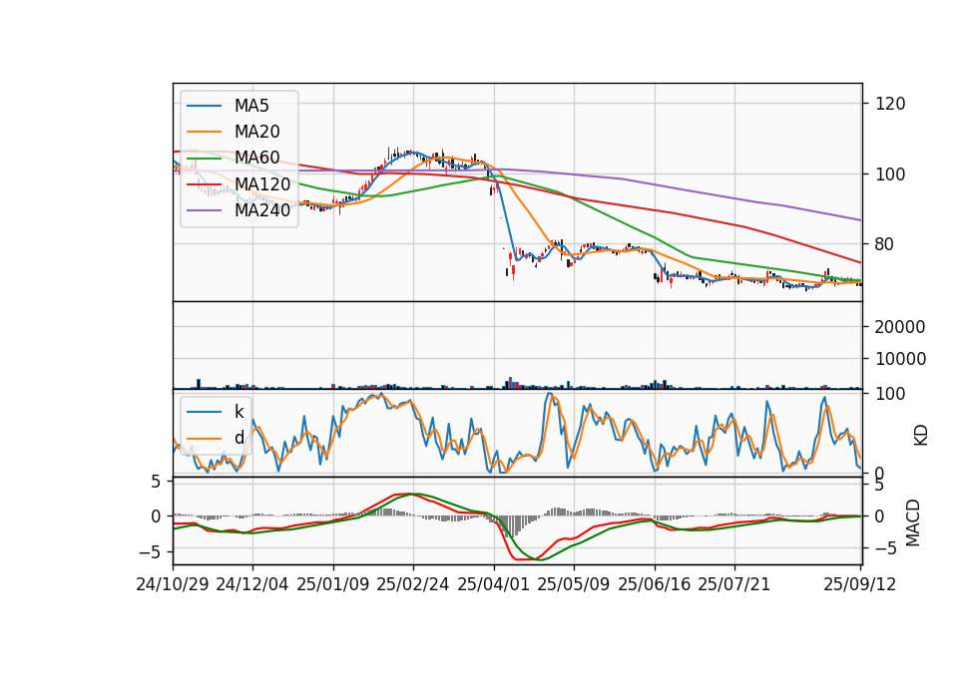Click the 120 price axis tick label
This screenshot has width=958, height=688.
coord(890,104)
